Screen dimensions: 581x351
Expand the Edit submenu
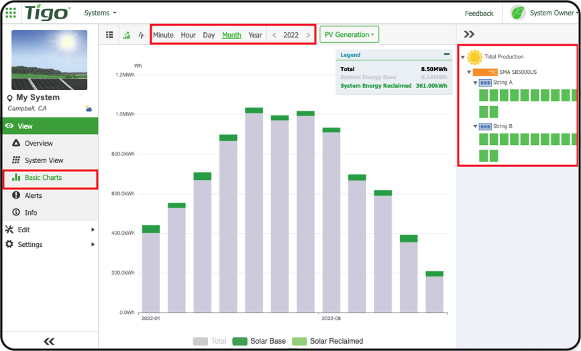[50, 230]
